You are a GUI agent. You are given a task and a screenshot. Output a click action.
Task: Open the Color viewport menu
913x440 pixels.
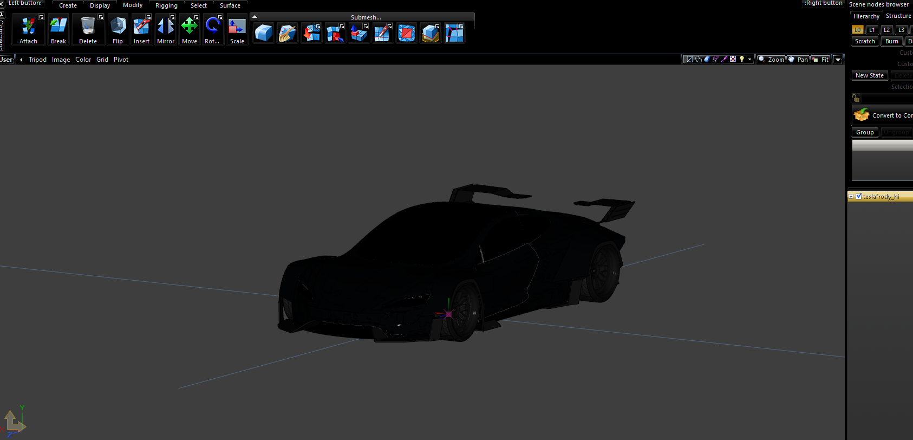pyautogui.click(x=83, y=60)
